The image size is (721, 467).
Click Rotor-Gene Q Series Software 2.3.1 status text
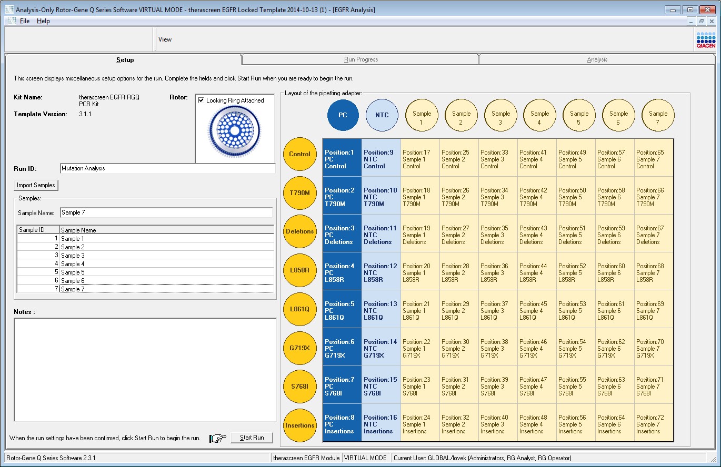click(x=51, y=458)
